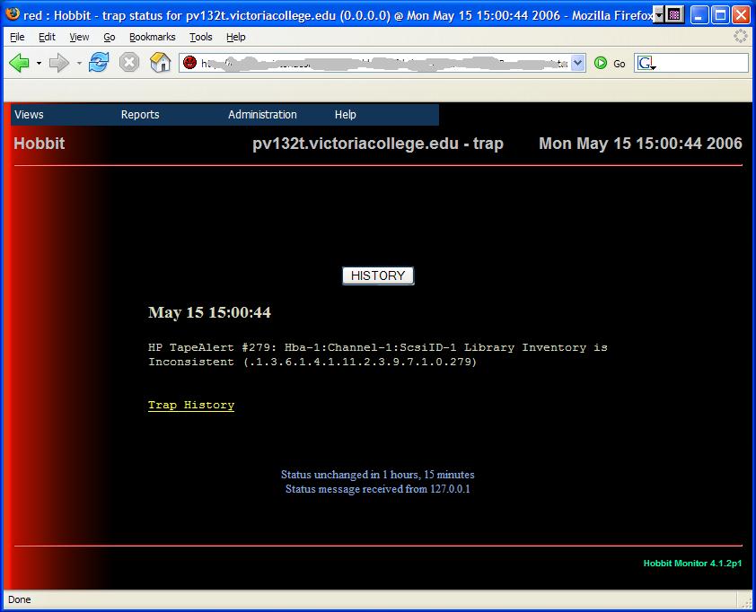The height and width of the screenshot is (612, 756).
Task: Click the Back navigation arrow
Action: 19,63
